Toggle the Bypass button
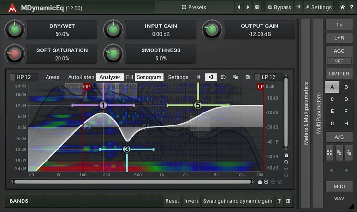 [x=280, y=7]
